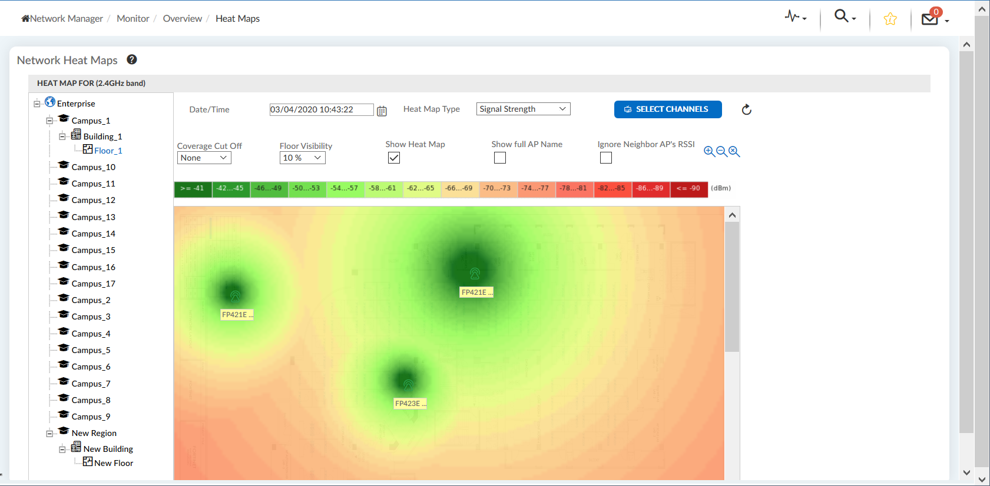Viewport: 990px width, 486px height.
Task: Click the Floor_1 floor plan icon
Action: (x=88, y=149)
